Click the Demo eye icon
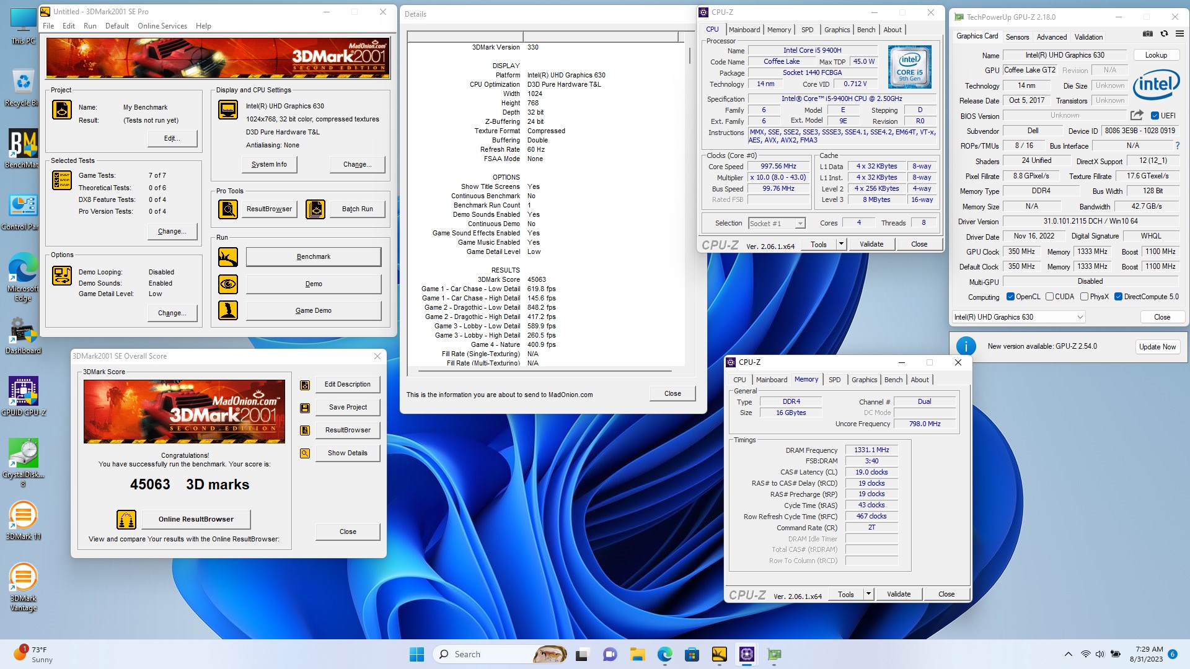 click(228, 284)
